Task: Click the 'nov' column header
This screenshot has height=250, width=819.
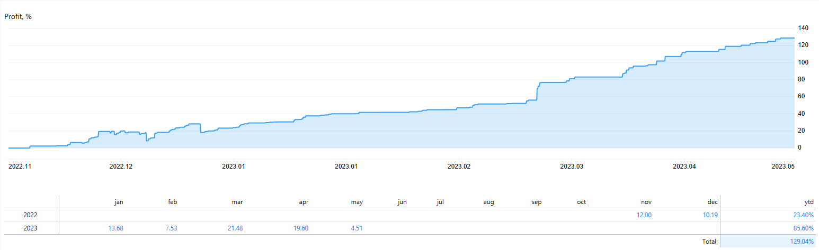Action: [646, 202]
